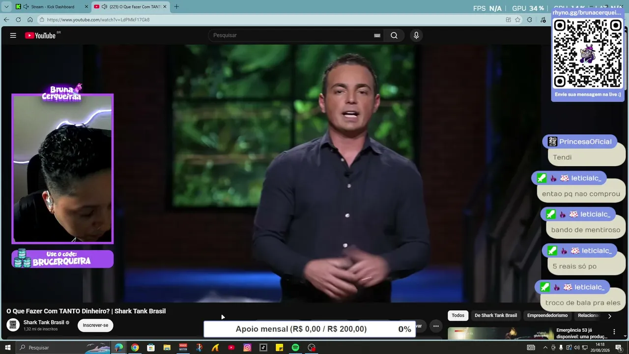The image size is (629, 354).
Task: Open the notification center icon
Action: [x=619, y=348]
